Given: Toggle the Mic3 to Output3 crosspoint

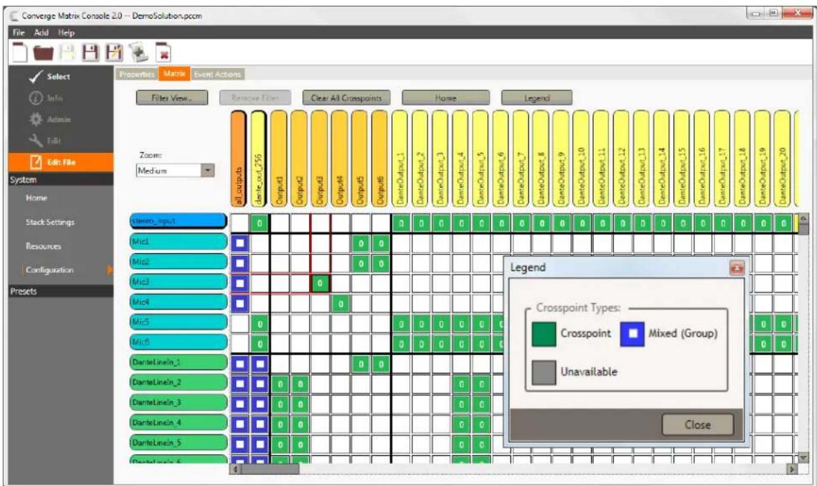Looking at the screenshot, I should [321, 283].
